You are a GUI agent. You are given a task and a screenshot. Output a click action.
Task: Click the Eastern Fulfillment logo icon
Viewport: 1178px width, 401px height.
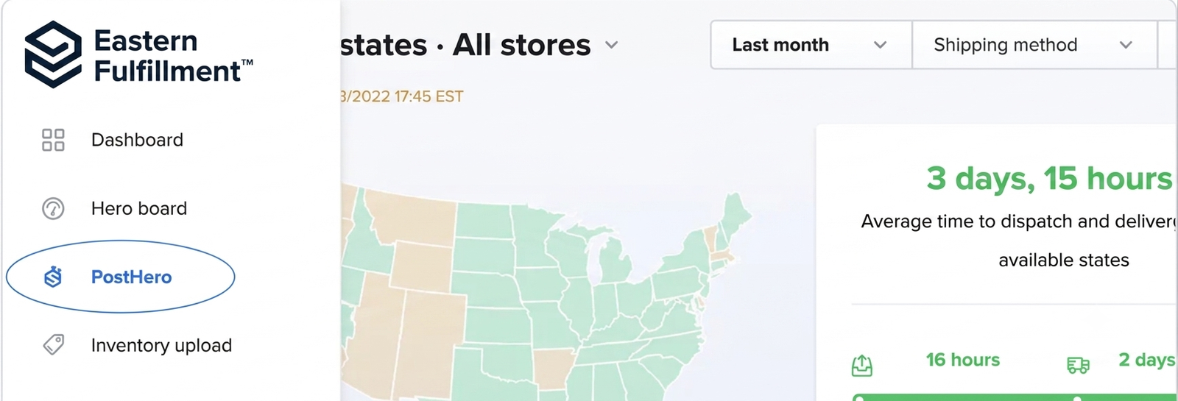pyautogui.click(x=53, y=54)
